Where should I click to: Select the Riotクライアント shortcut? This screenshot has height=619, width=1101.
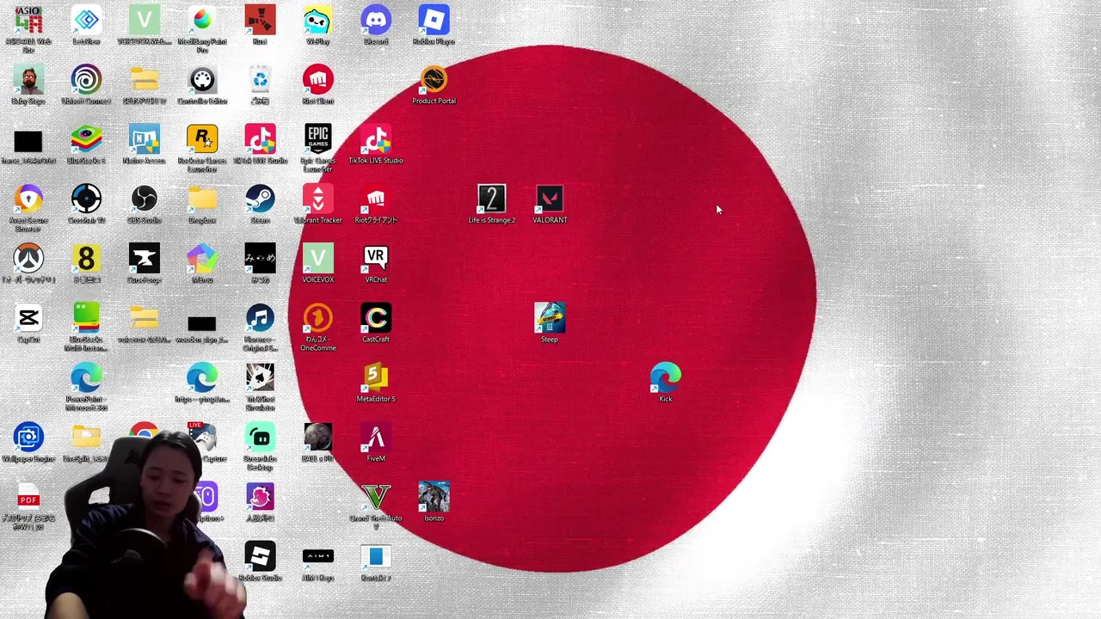(376, 199)
